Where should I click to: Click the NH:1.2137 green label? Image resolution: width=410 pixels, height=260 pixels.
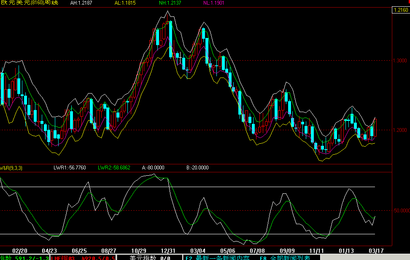[x=170, y=3]
